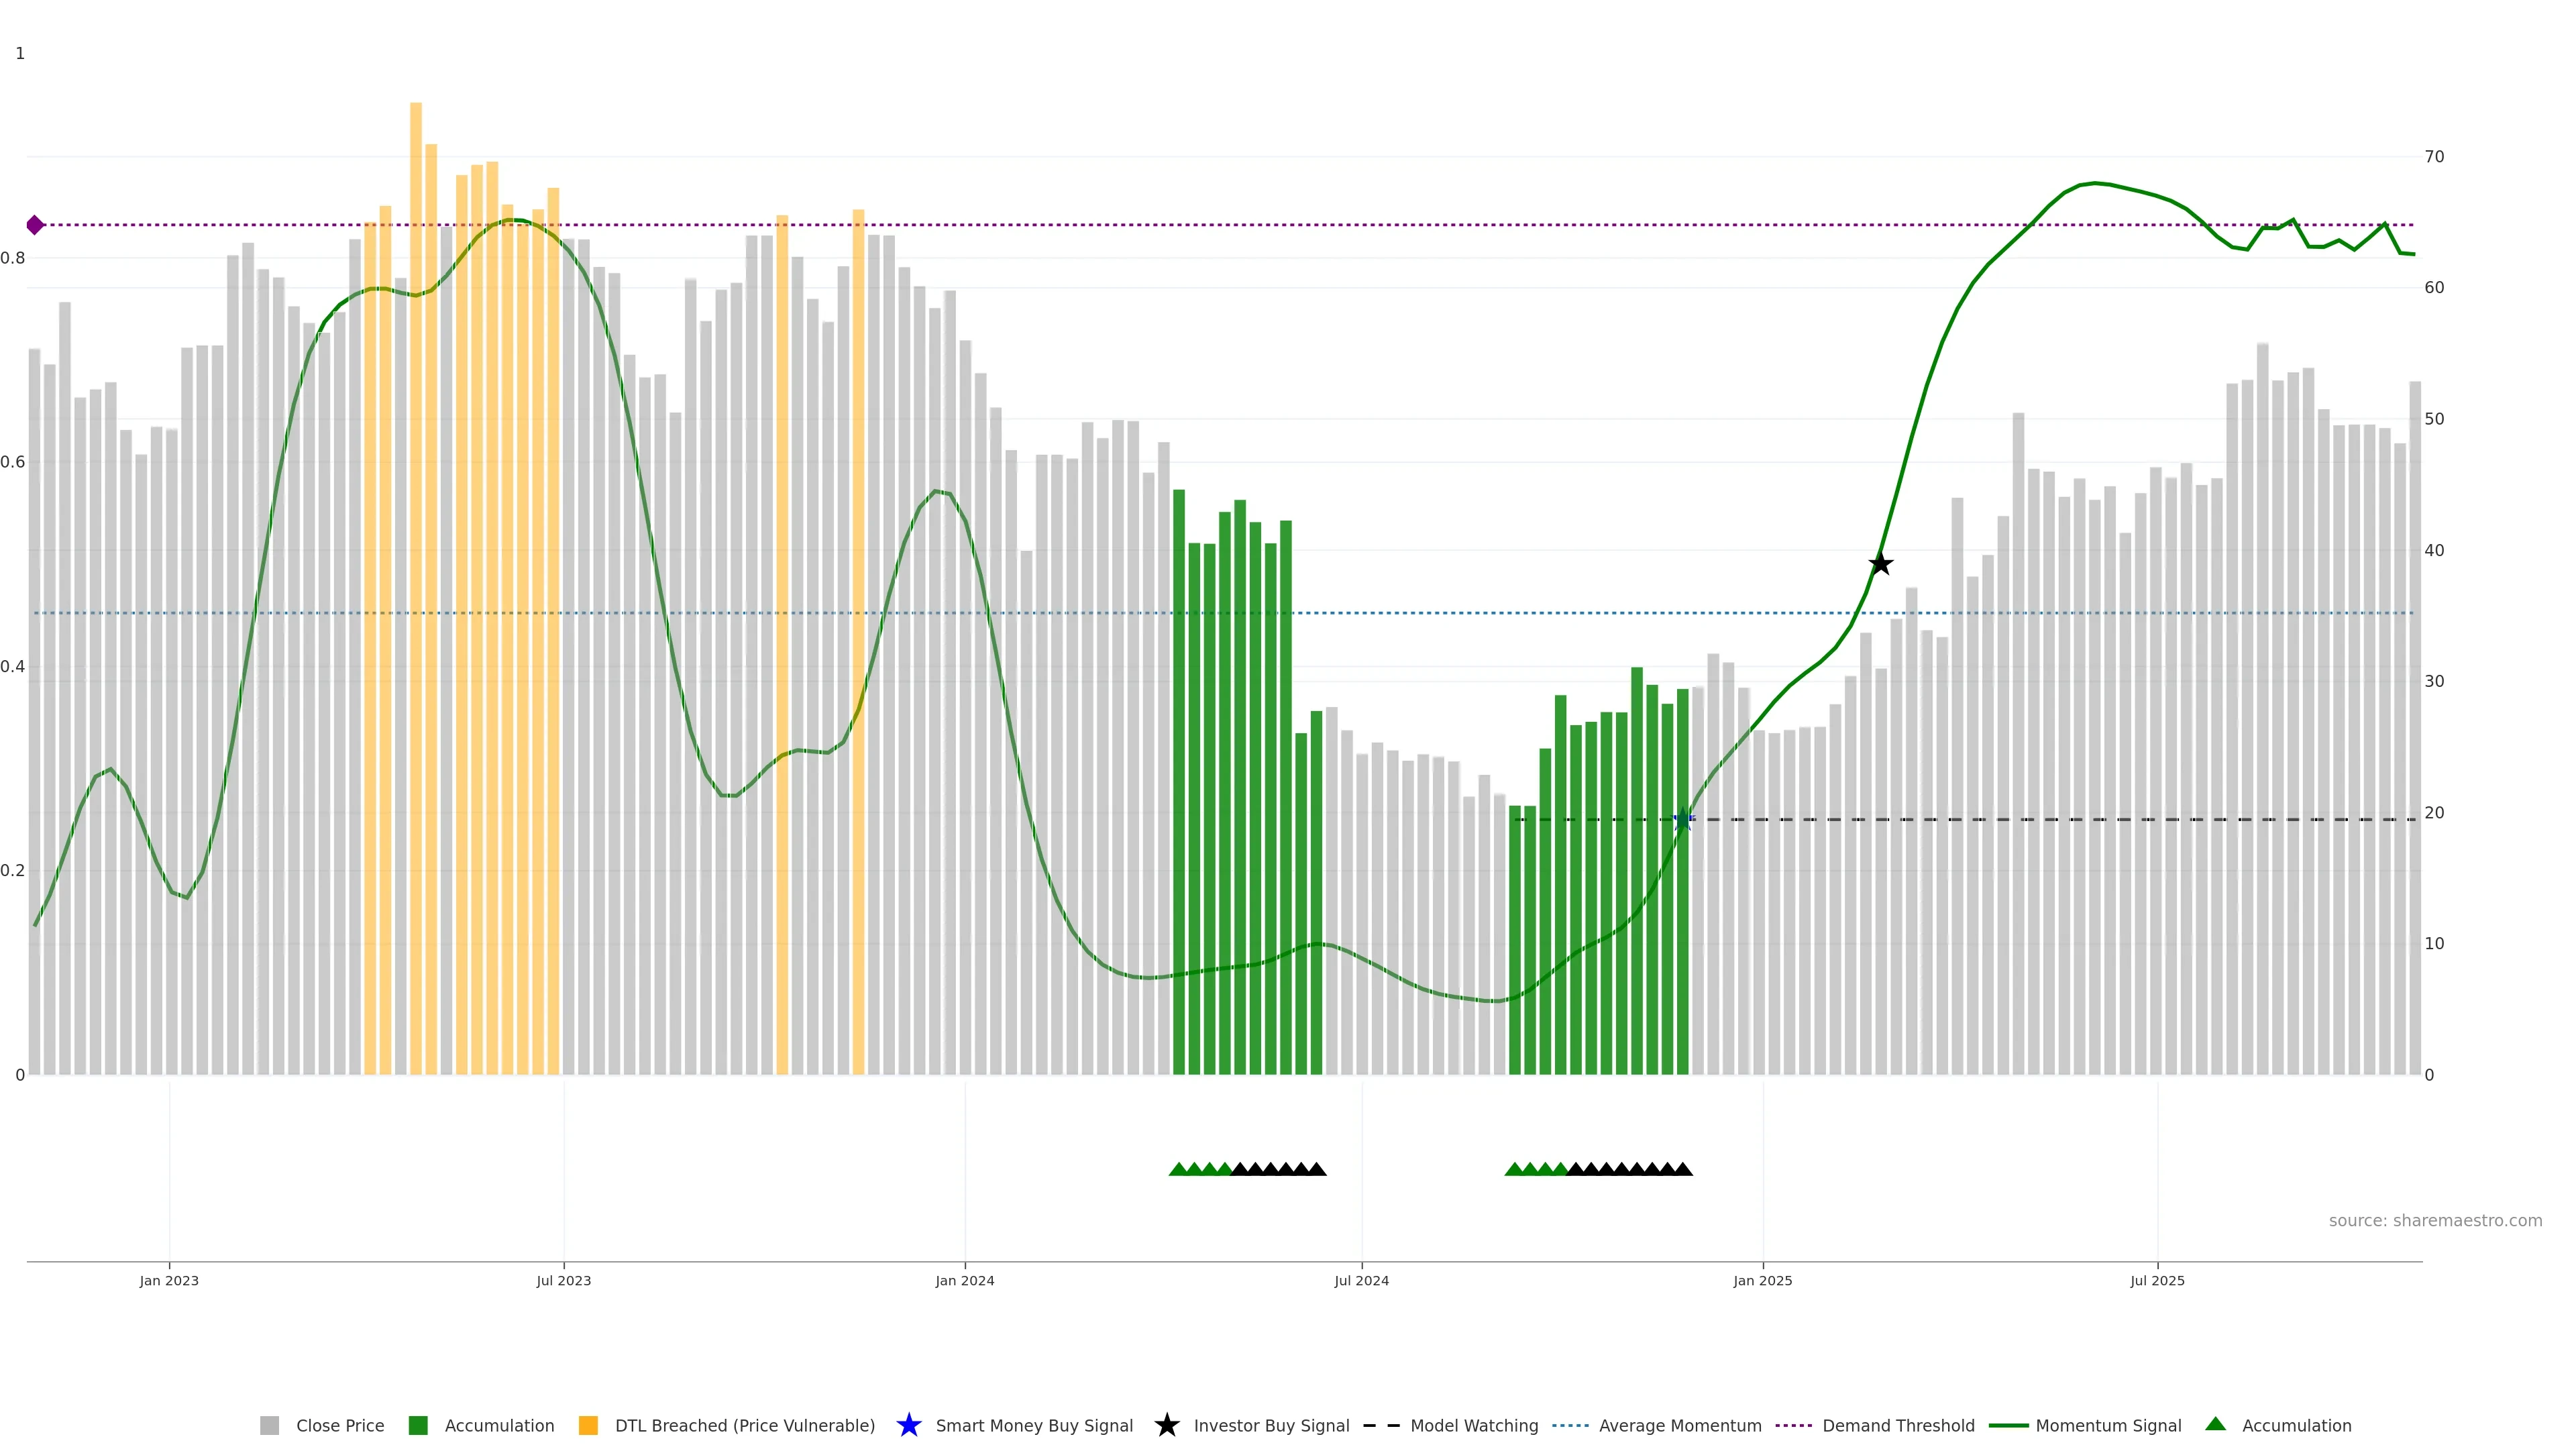The height and width of the screenshot is (1449, 2576).
Task: Click the black Investor Buy Signal star on chart
Action: coord(1880,564)
